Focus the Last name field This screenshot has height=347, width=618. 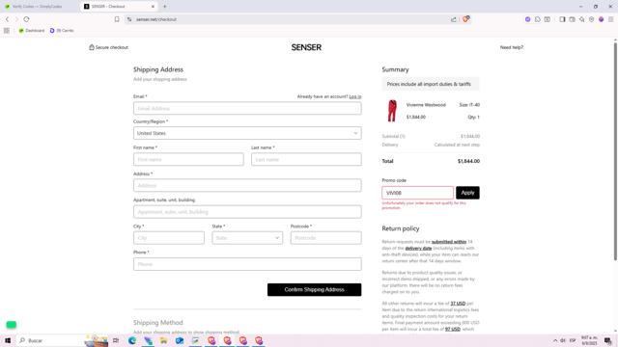(306, 159)
